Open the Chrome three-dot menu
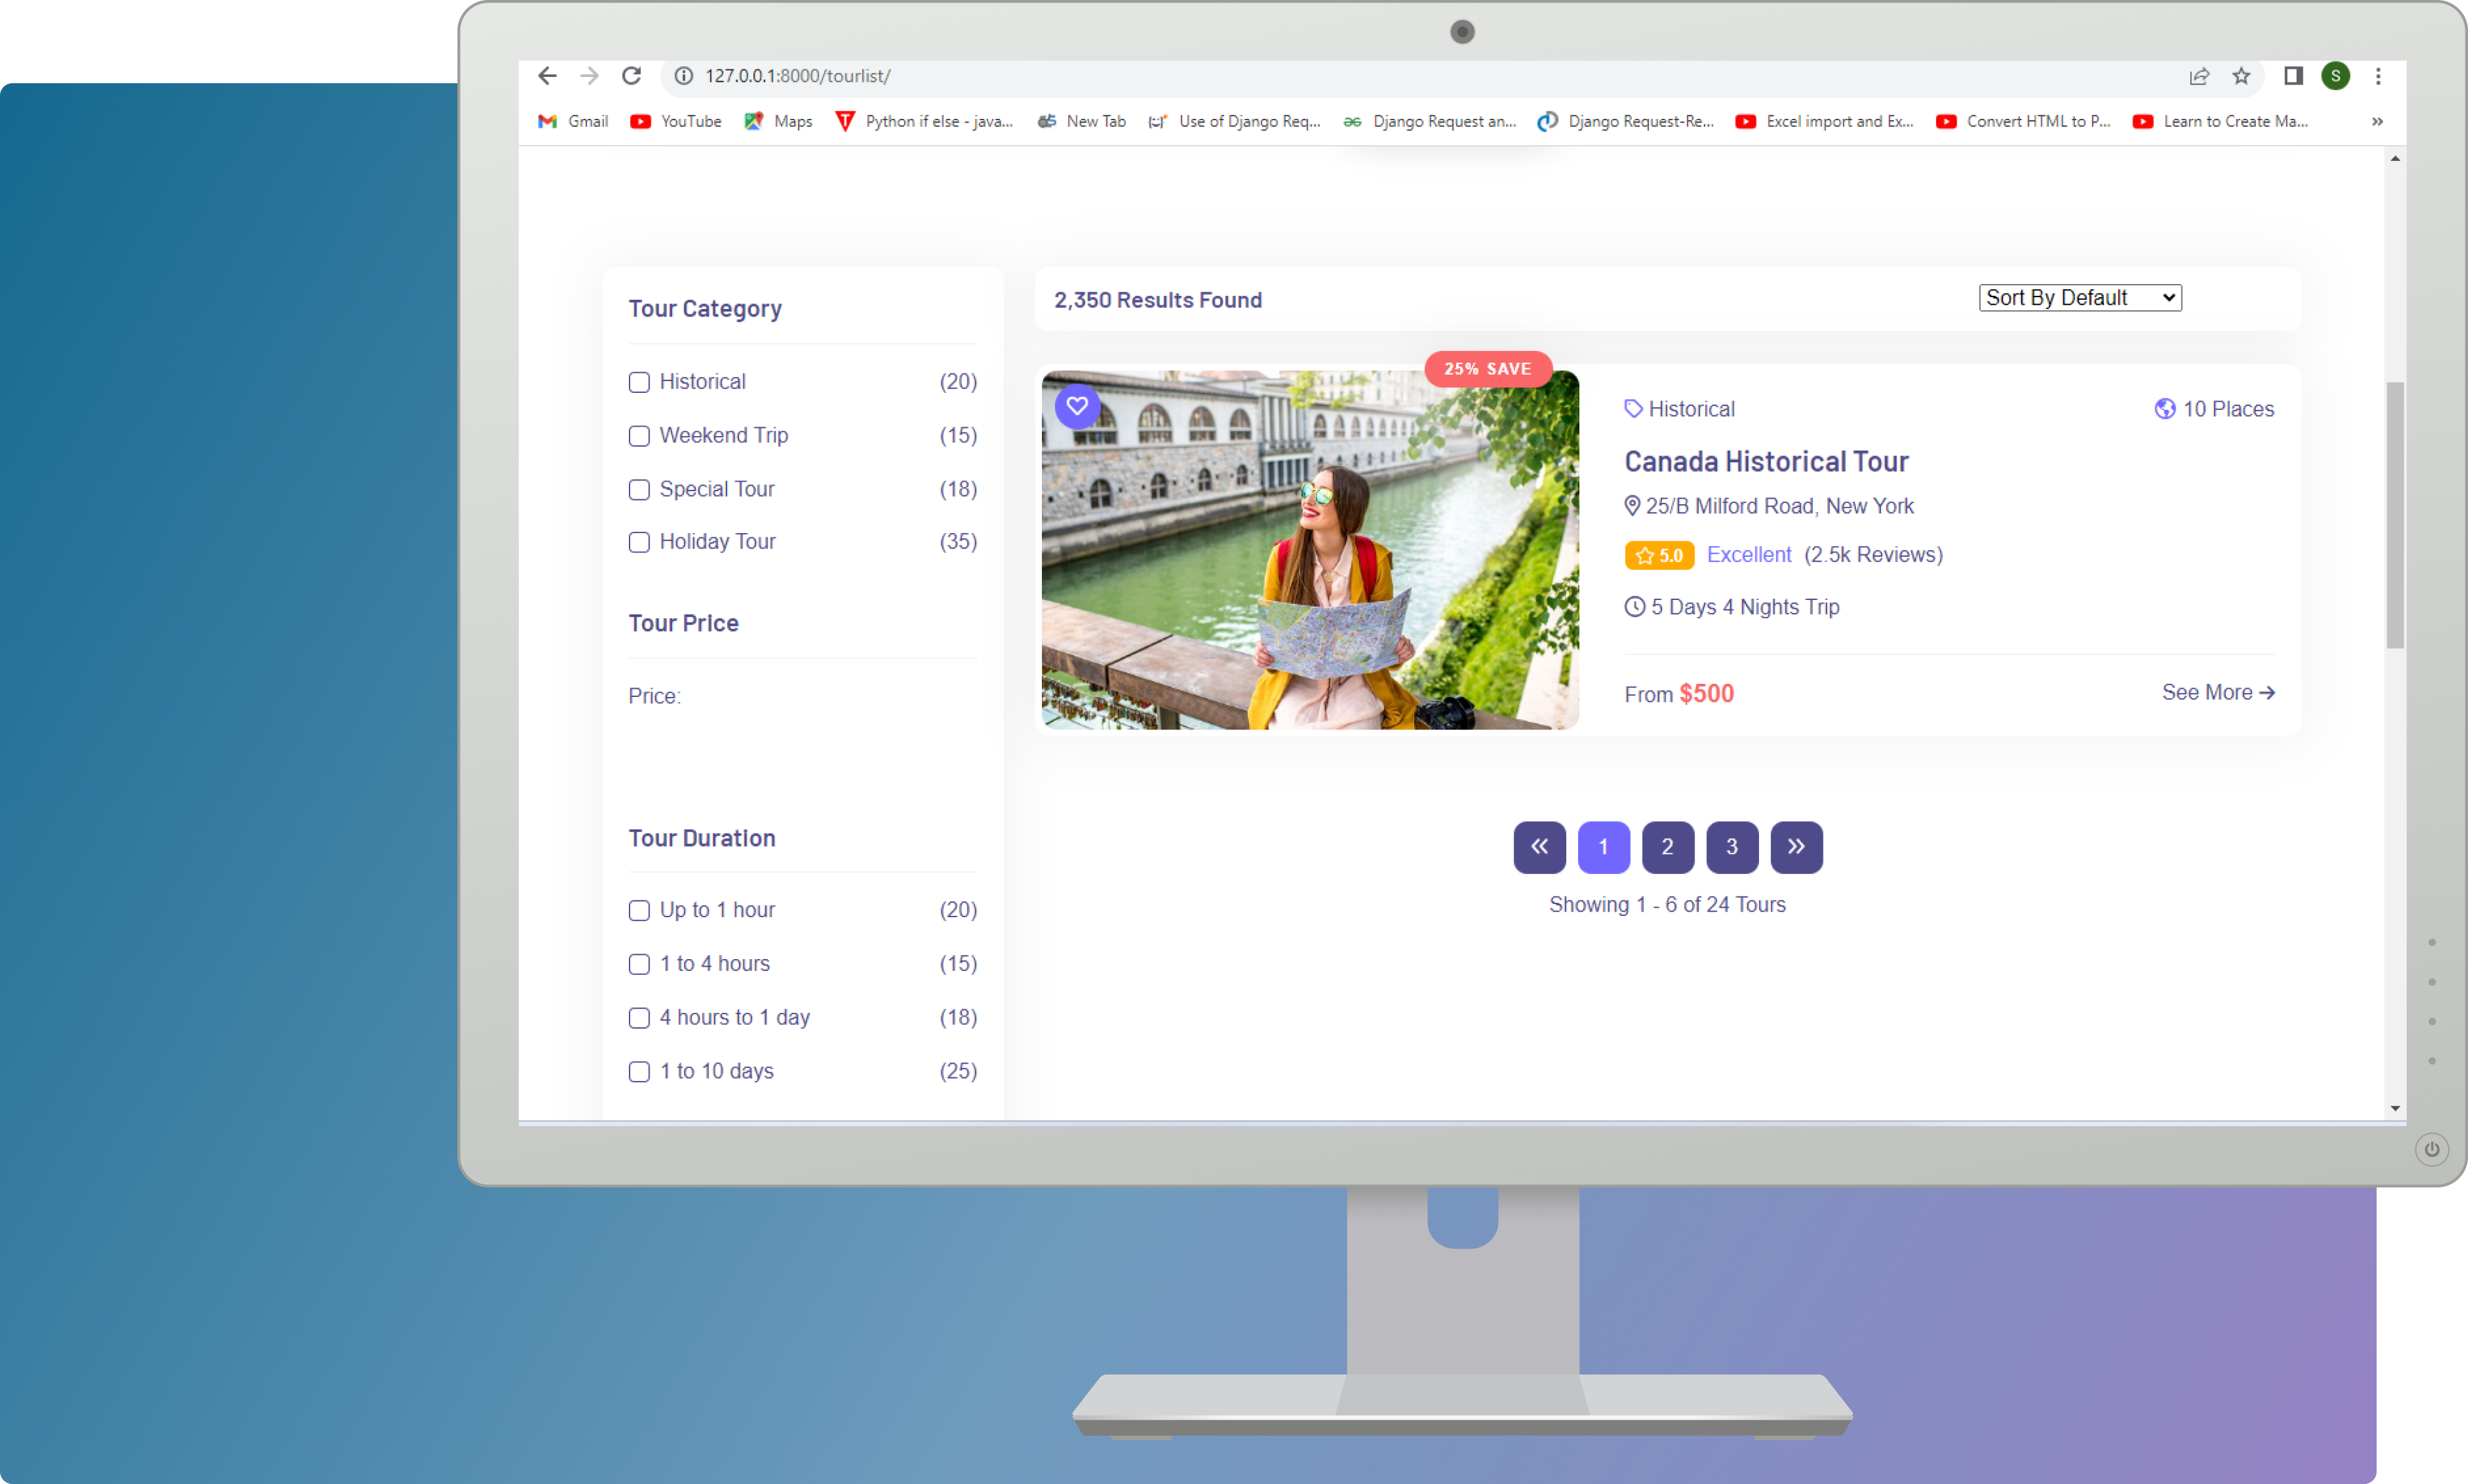The height and width of the screenshot is (1484, 2468). 2378,76
